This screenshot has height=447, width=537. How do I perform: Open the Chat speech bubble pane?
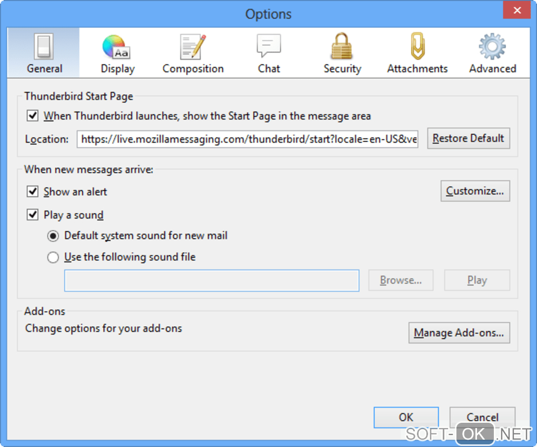269,53
